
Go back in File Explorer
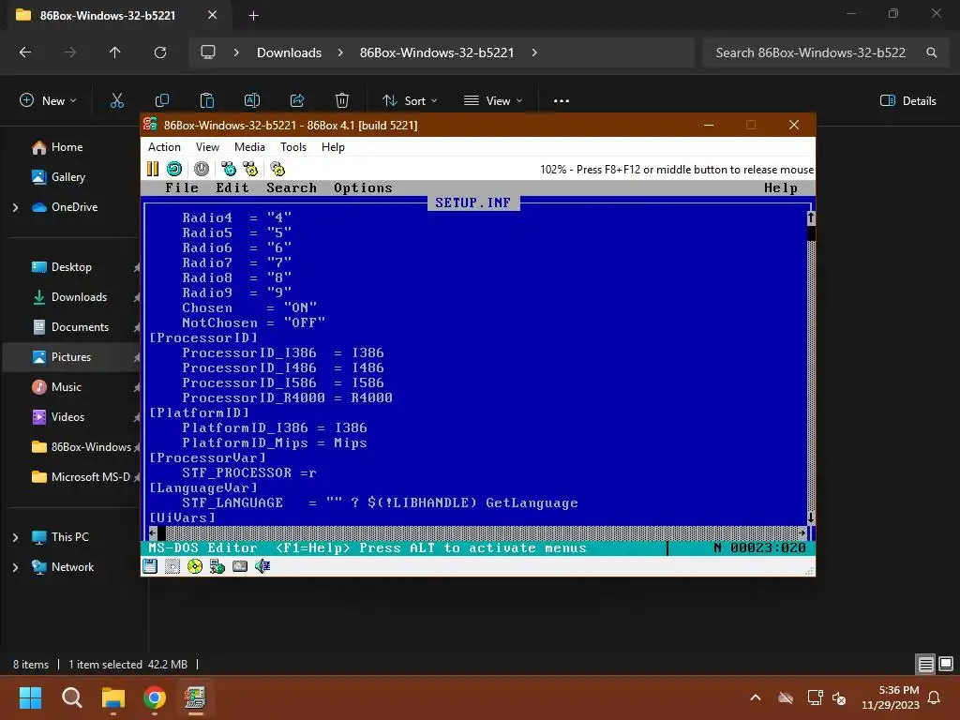pos(25,52)
